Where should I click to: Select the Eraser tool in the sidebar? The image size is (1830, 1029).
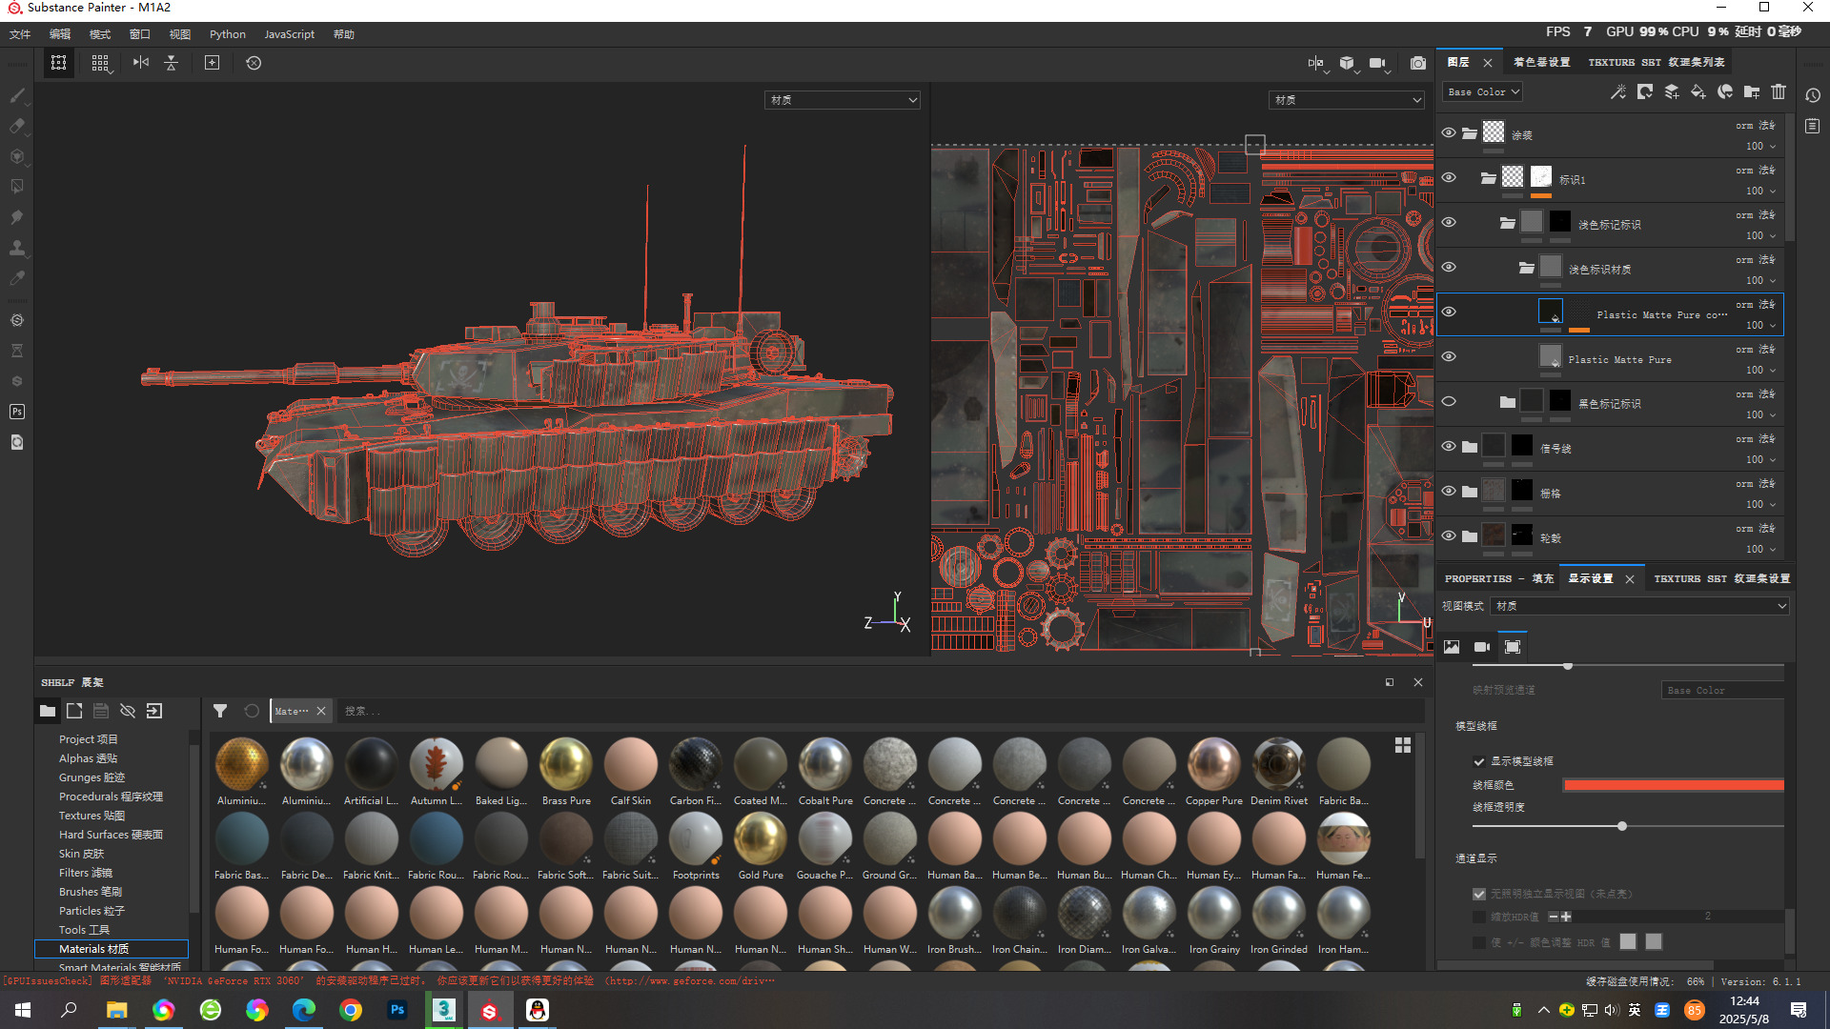point(17,126)
